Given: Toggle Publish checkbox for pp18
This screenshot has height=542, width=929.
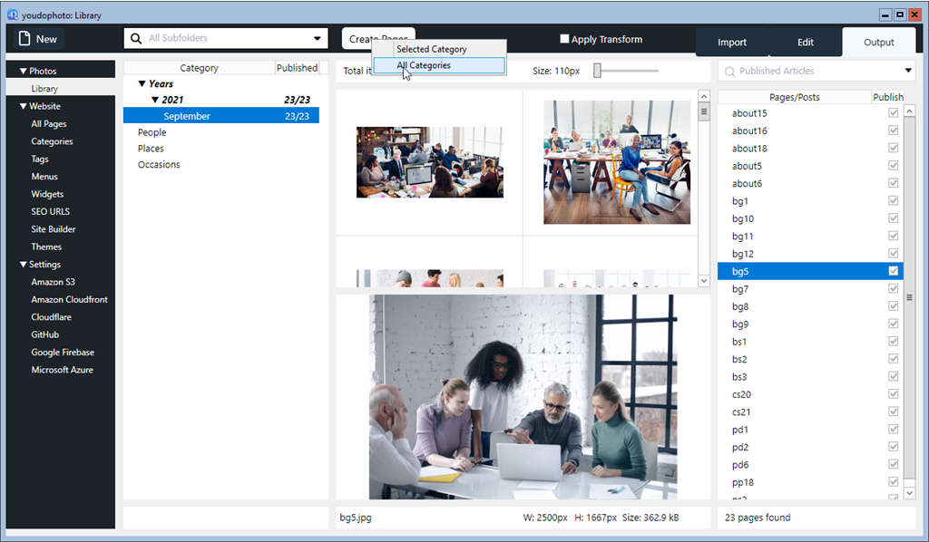Looking at the screenshot, I should tap(894, 482).
